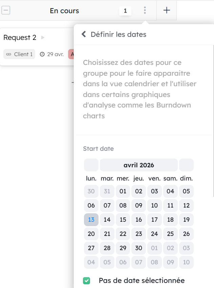Click the back arrow next to Définir les dates
Image resolution: width=214 pixels, height=288 pixels.
84,34
